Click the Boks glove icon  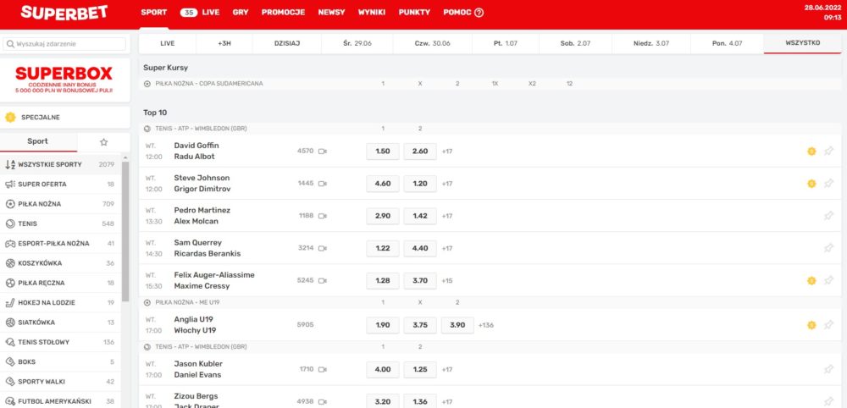tap(9, 361)
